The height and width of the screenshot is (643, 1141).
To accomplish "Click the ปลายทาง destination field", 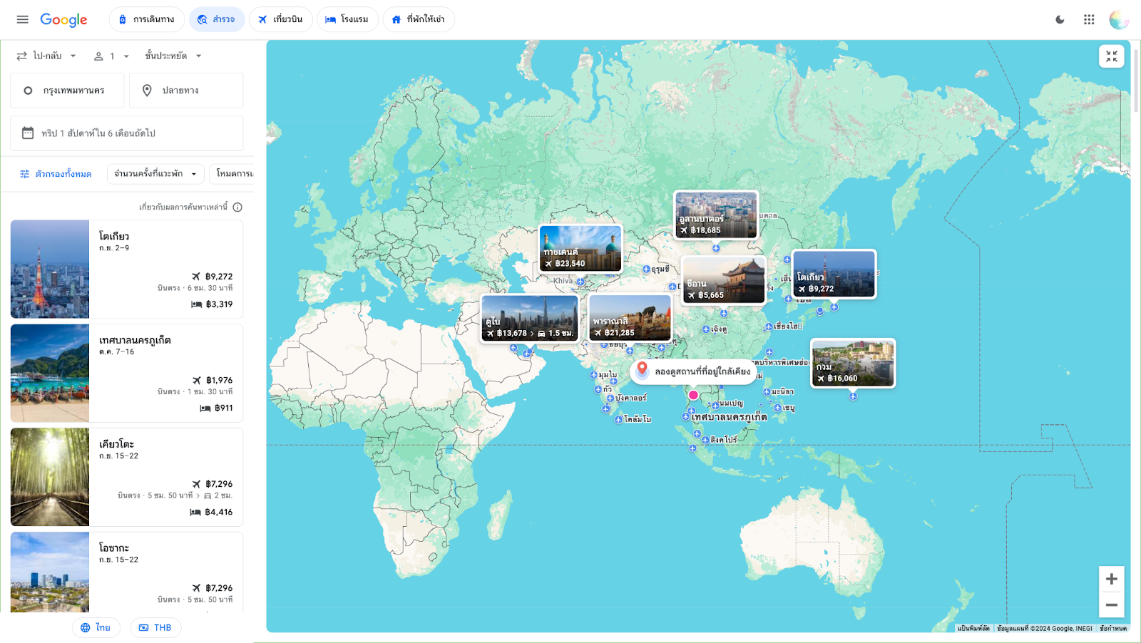I will pyautogui.click(x=186, y=91).
